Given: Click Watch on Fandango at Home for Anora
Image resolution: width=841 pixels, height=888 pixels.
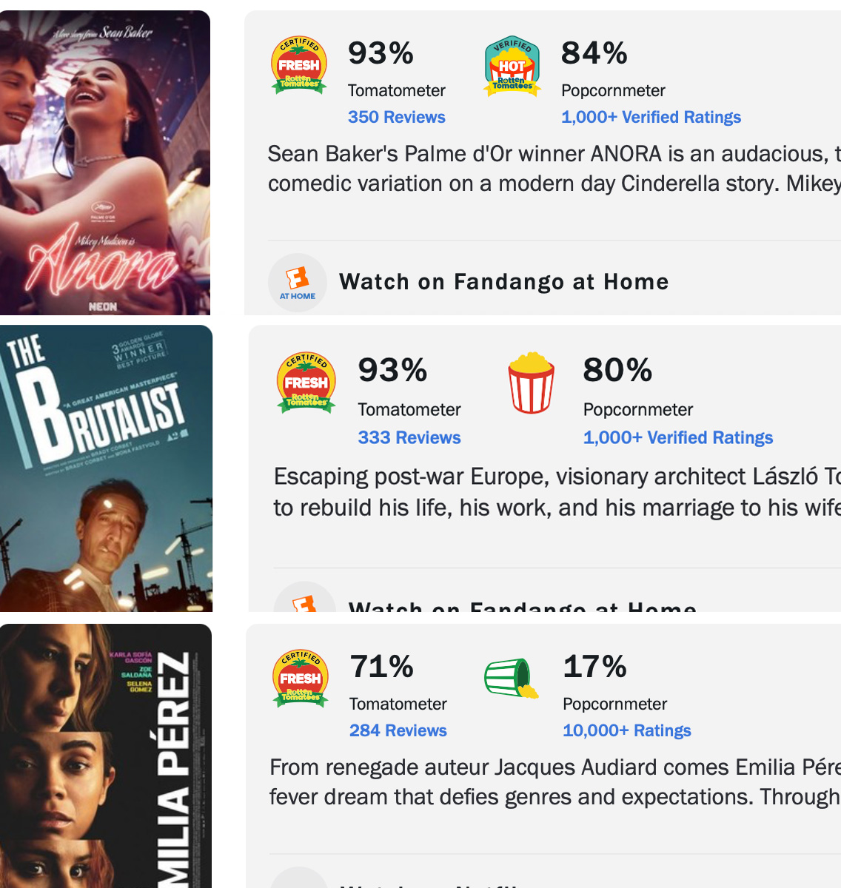Looking at the screenshot, I should click(x=503, y=282).
